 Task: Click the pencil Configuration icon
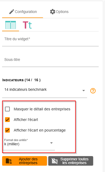(x=12, y=12)
